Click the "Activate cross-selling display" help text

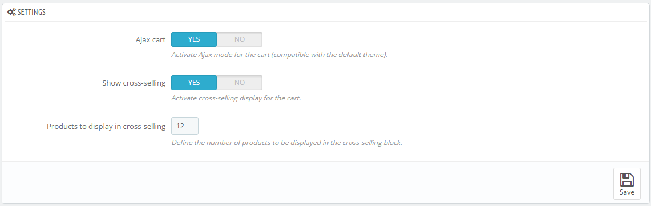coord(236,99)
